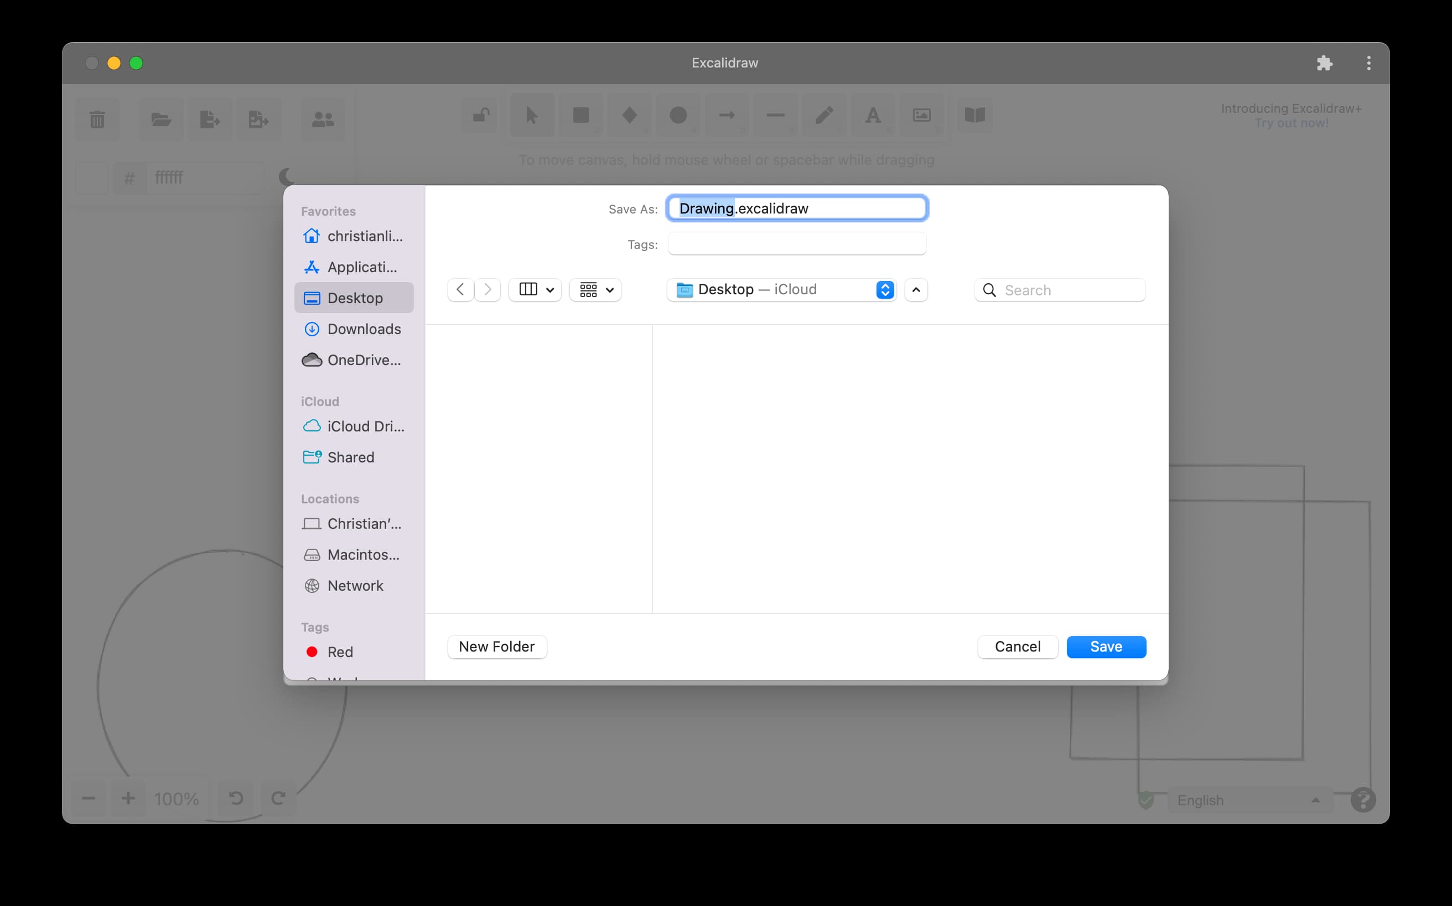The height and width of the screenshot is (906, 1452).
Task: Click into the Tags input field
Action: pos(796,244)
